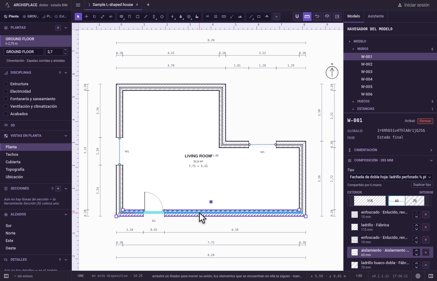Select the Rotate tool
The height and width of the screenshot is (281, 437).
(95, 17)
